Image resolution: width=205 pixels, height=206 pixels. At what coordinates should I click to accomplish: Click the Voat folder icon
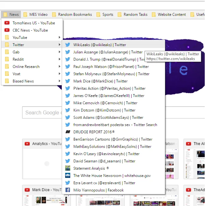coord(7,74)
